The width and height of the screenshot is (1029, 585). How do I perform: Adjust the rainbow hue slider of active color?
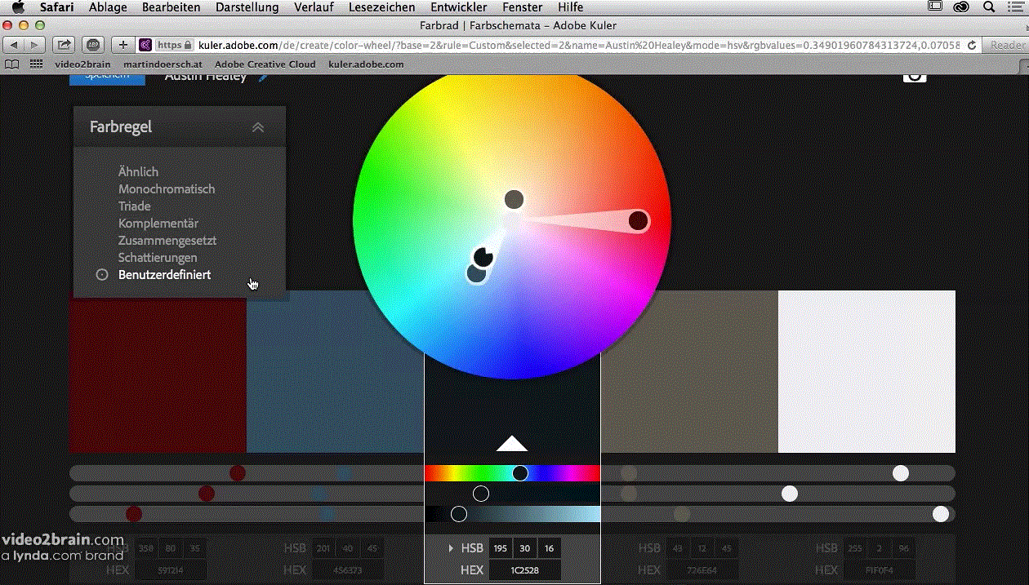tap(512, 473)
